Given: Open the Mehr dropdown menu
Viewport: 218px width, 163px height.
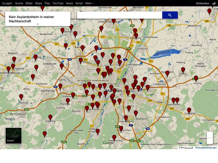Looking at the screenshot, I should click(x=89, y=3).
